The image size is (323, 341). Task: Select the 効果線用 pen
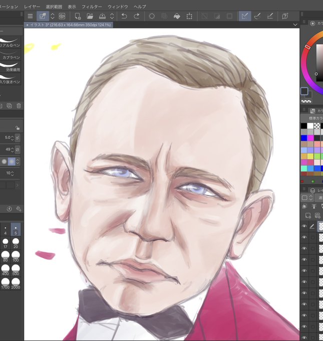(x=10, y=67)
